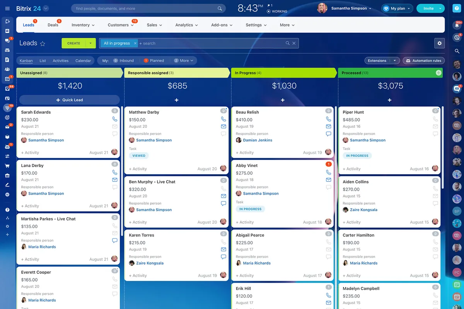Image resolution: width=464 pixels, height=309 pixels.
Task: Switch to the Calendar view tab
Action: pos(83,61)
